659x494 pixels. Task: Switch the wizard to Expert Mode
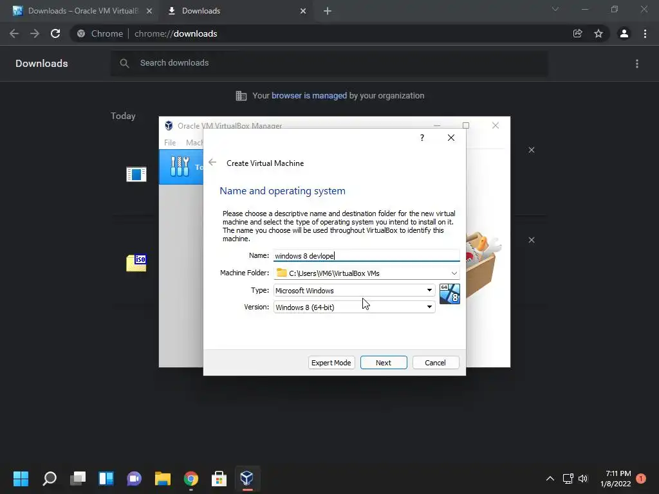pyautogui.click(x=331, y=363)
